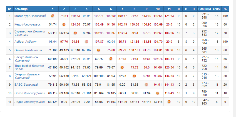Click score cell 53:110

(x=53, y=33)
